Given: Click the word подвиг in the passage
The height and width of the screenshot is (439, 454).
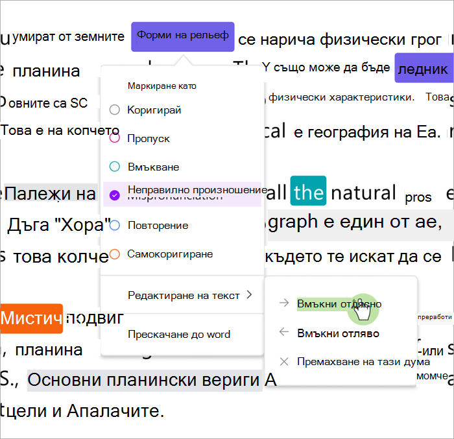Looking at the screenshot, I should click(95, 318).
